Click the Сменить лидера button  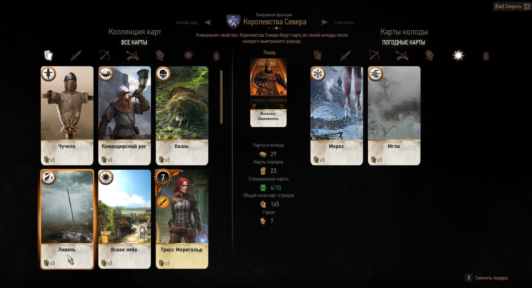coord(487,278)
